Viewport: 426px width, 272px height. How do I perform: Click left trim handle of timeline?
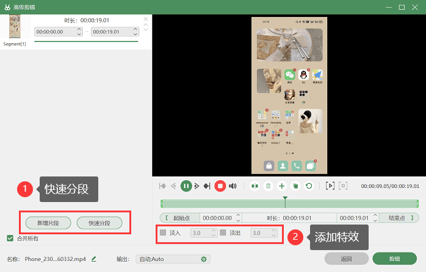click(x=162, y=204)
